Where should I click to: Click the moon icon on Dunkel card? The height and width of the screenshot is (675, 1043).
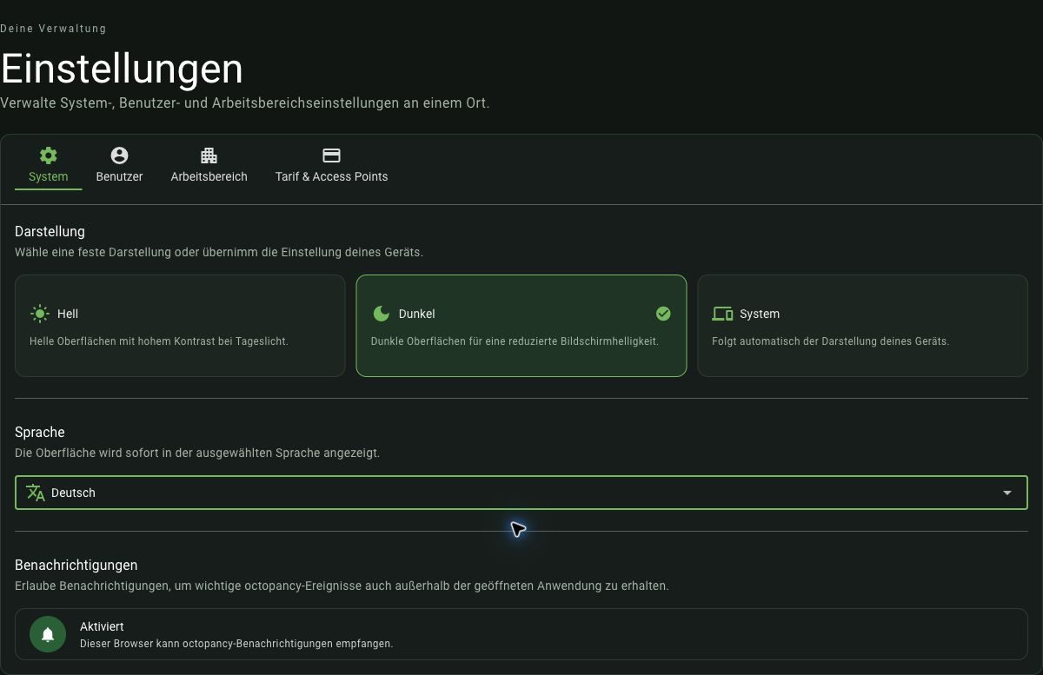(381, 314)
